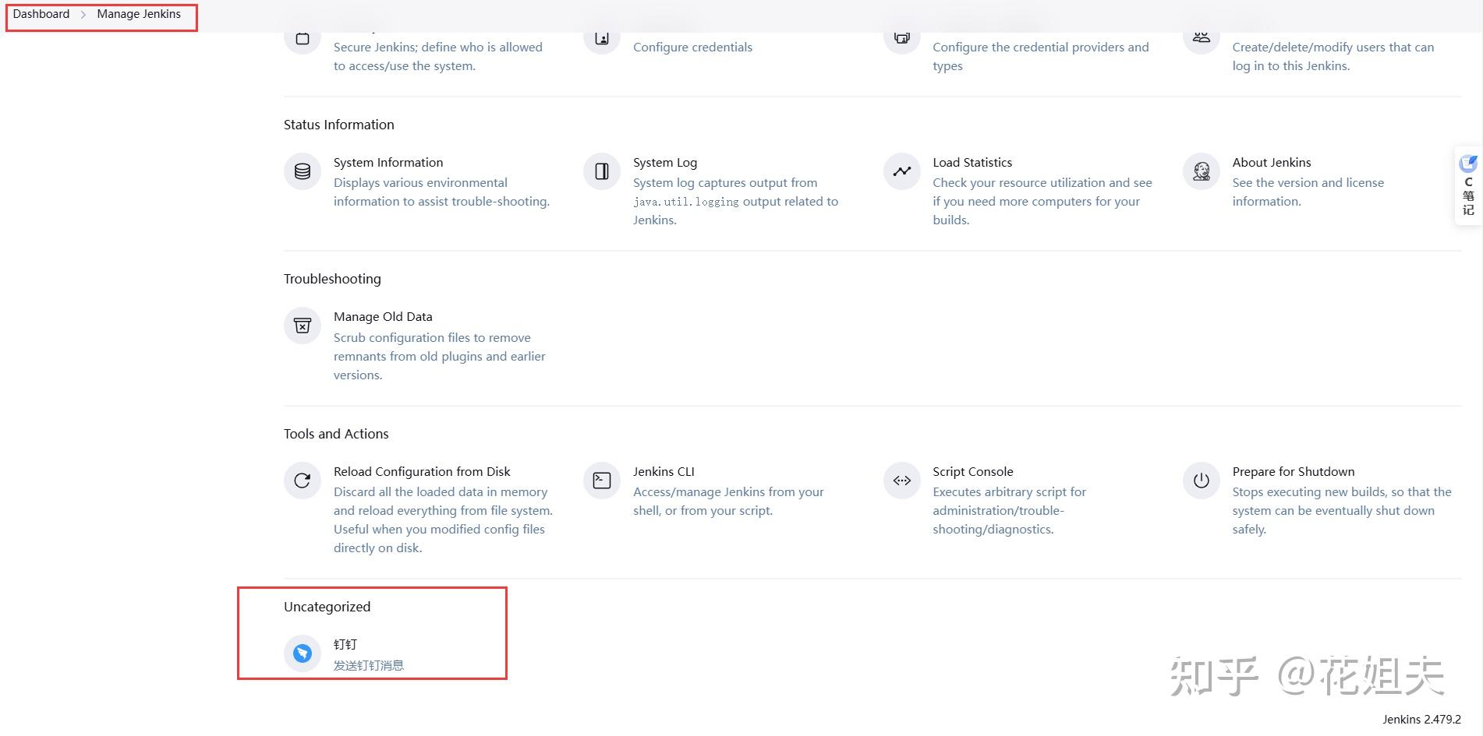Click the Script Console code icon
The width and height of the screenshot is (1483, 736).
tap(902, 481)
